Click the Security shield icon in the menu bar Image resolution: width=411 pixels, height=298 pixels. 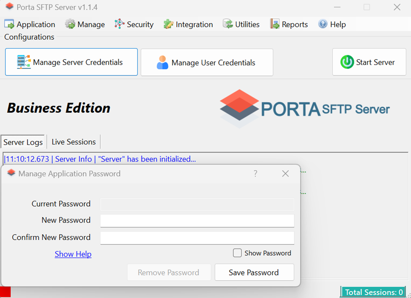(x=119, y=24)
